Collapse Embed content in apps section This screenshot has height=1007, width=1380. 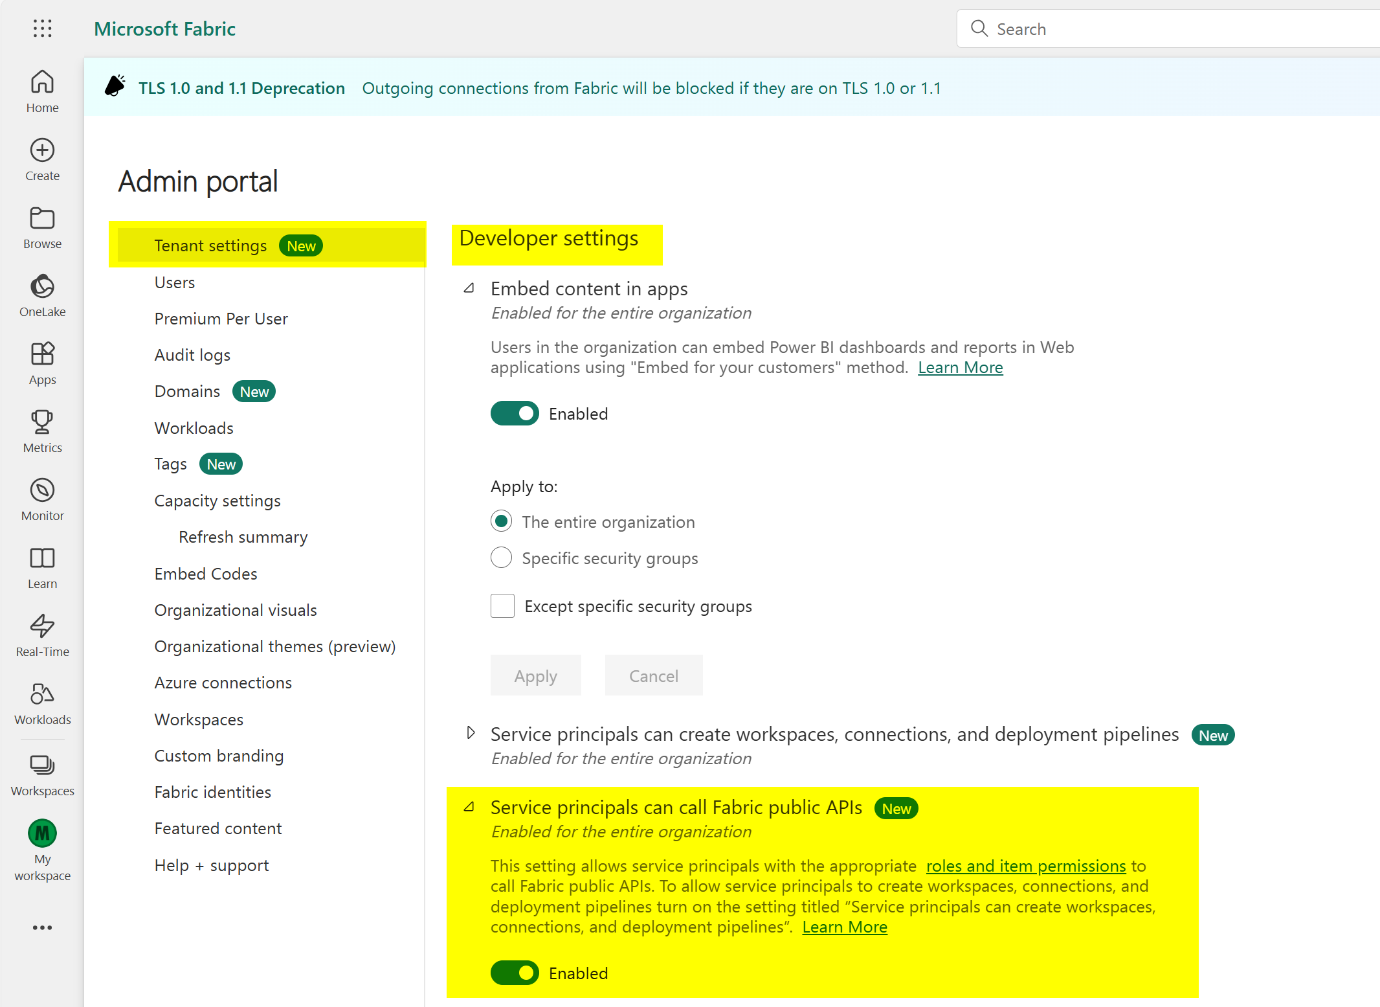pyautogui.click(x=469, y=288)
